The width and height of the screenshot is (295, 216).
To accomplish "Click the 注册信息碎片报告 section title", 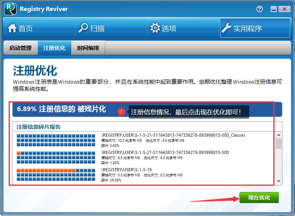I will pos(39,127).
